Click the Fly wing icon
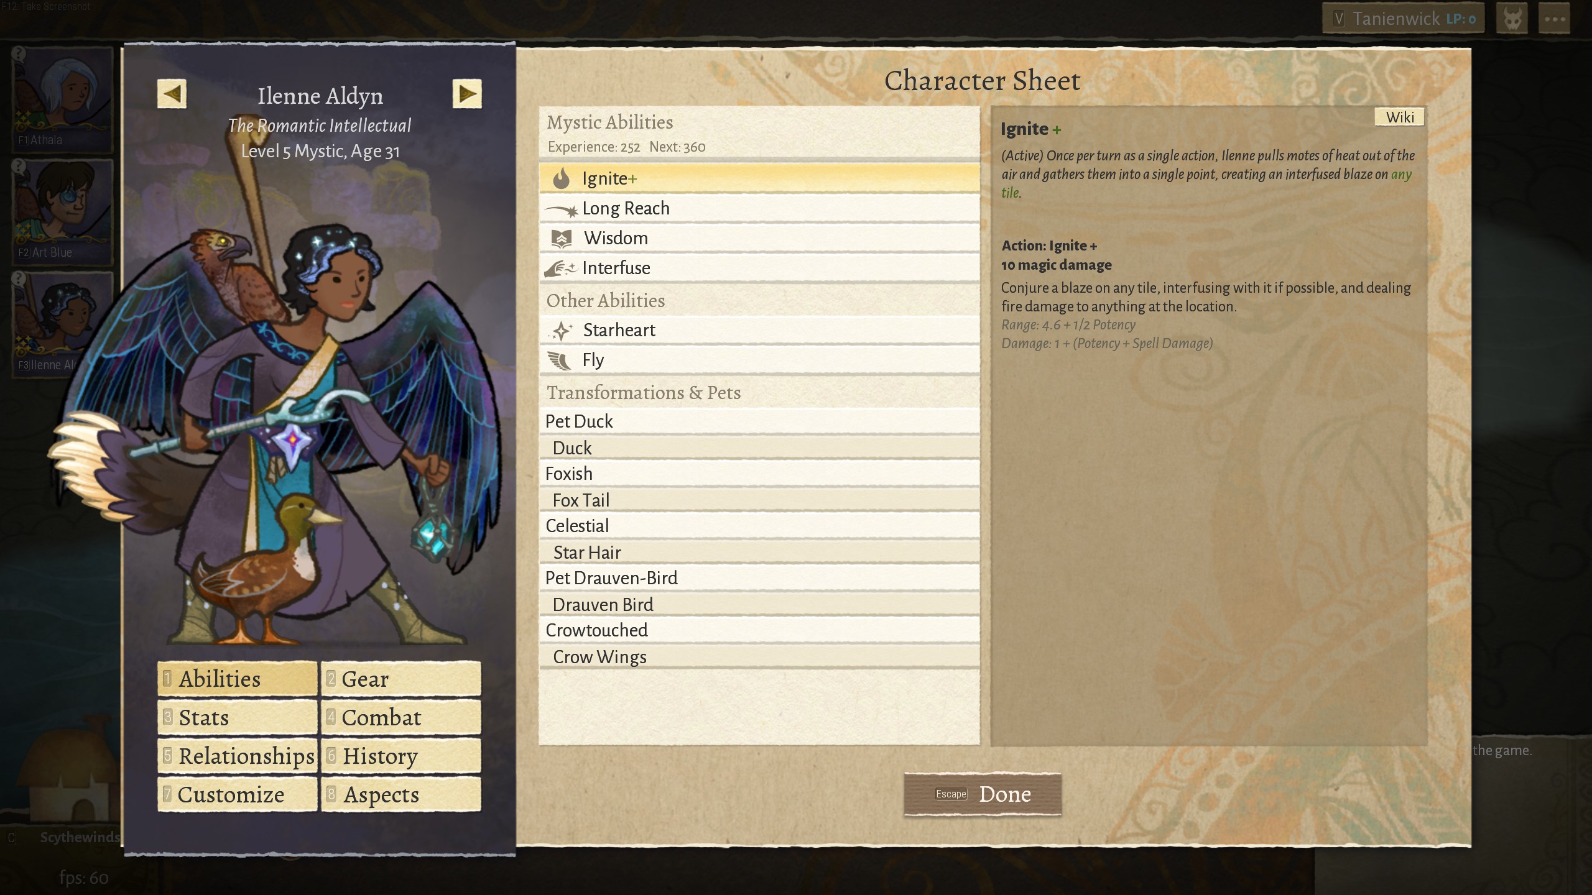The image size is (1592, 895). tap(559, 360)
